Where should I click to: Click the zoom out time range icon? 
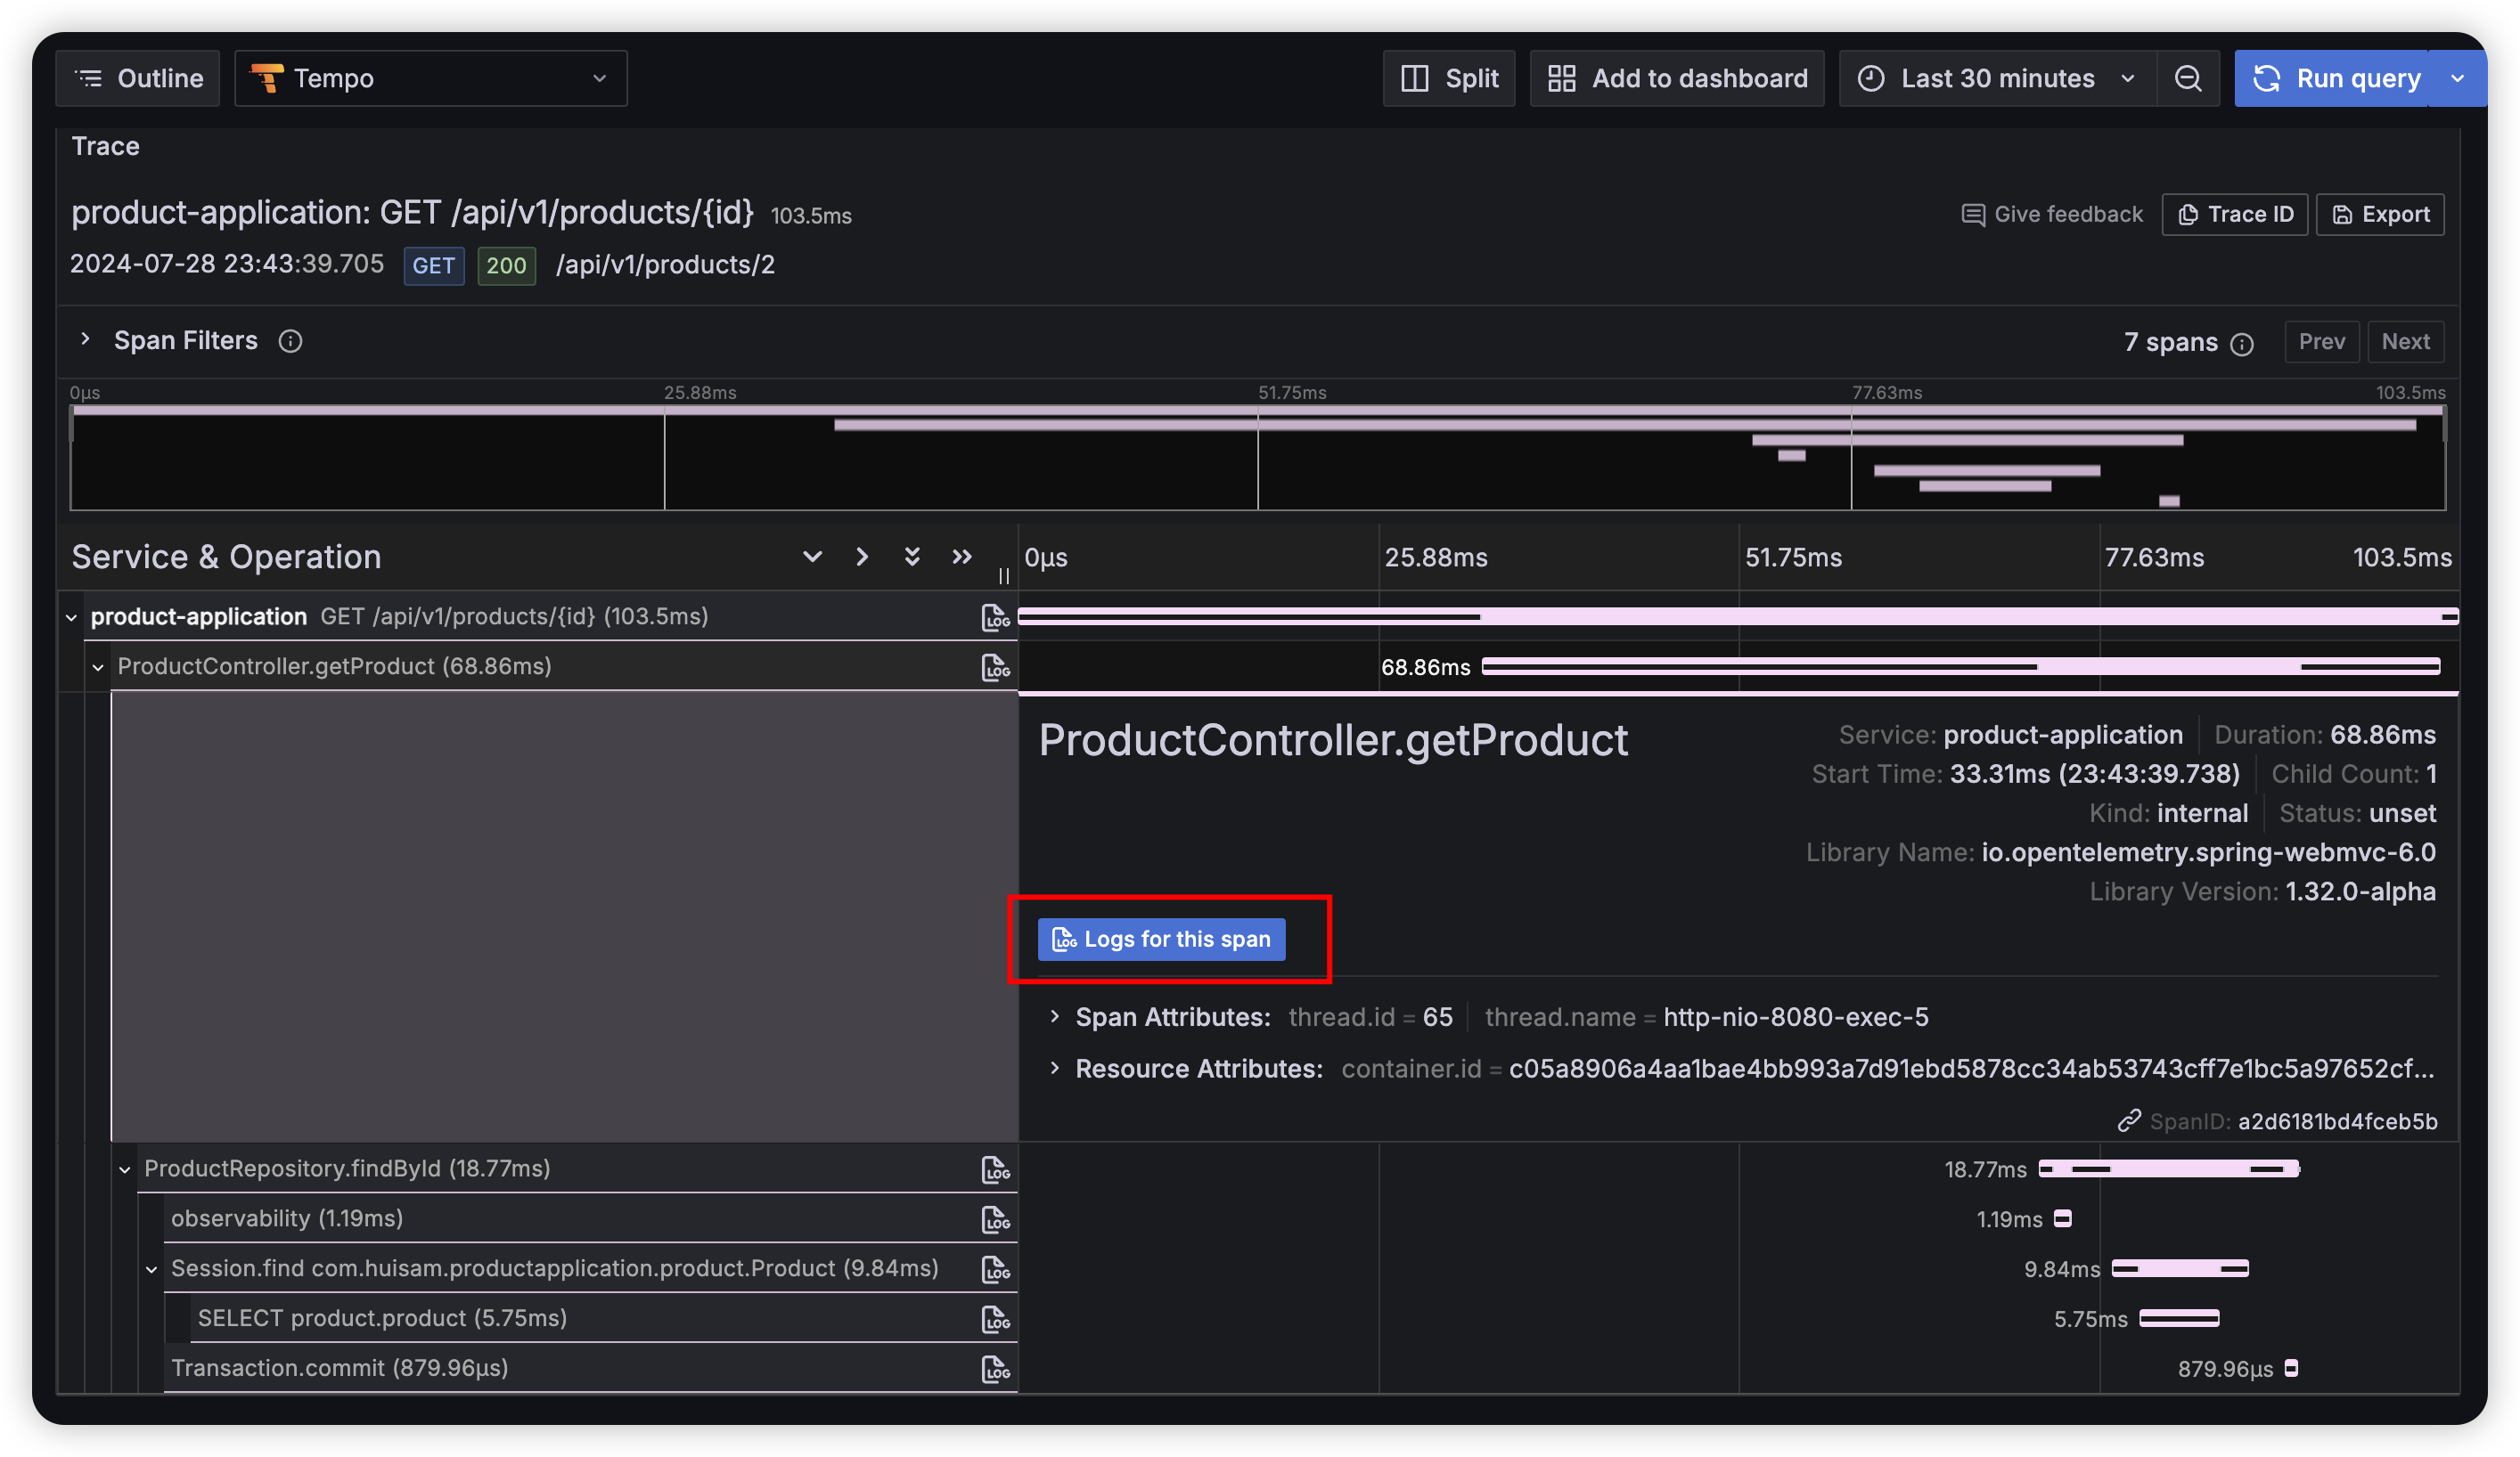point(2188,79)
